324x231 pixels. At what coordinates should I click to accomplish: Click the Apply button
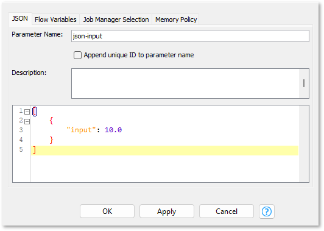point(167,211)
